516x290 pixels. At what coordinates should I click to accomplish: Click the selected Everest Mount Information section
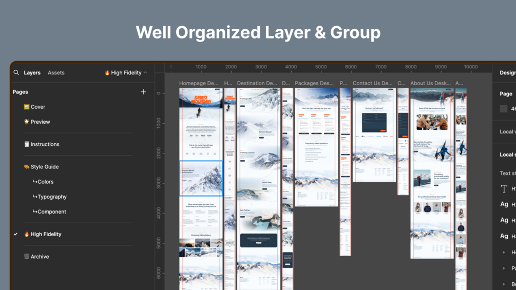[201, 178]
